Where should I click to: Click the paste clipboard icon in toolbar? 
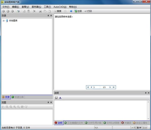coord(49,11)
